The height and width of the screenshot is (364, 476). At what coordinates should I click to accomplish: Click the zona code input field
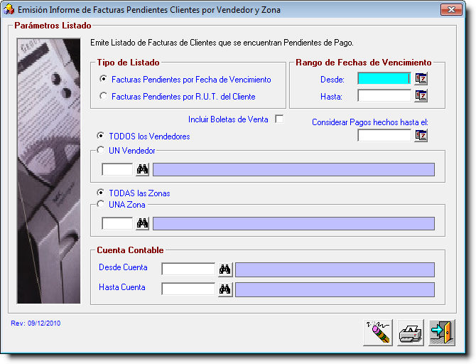[x=117, y=224]
